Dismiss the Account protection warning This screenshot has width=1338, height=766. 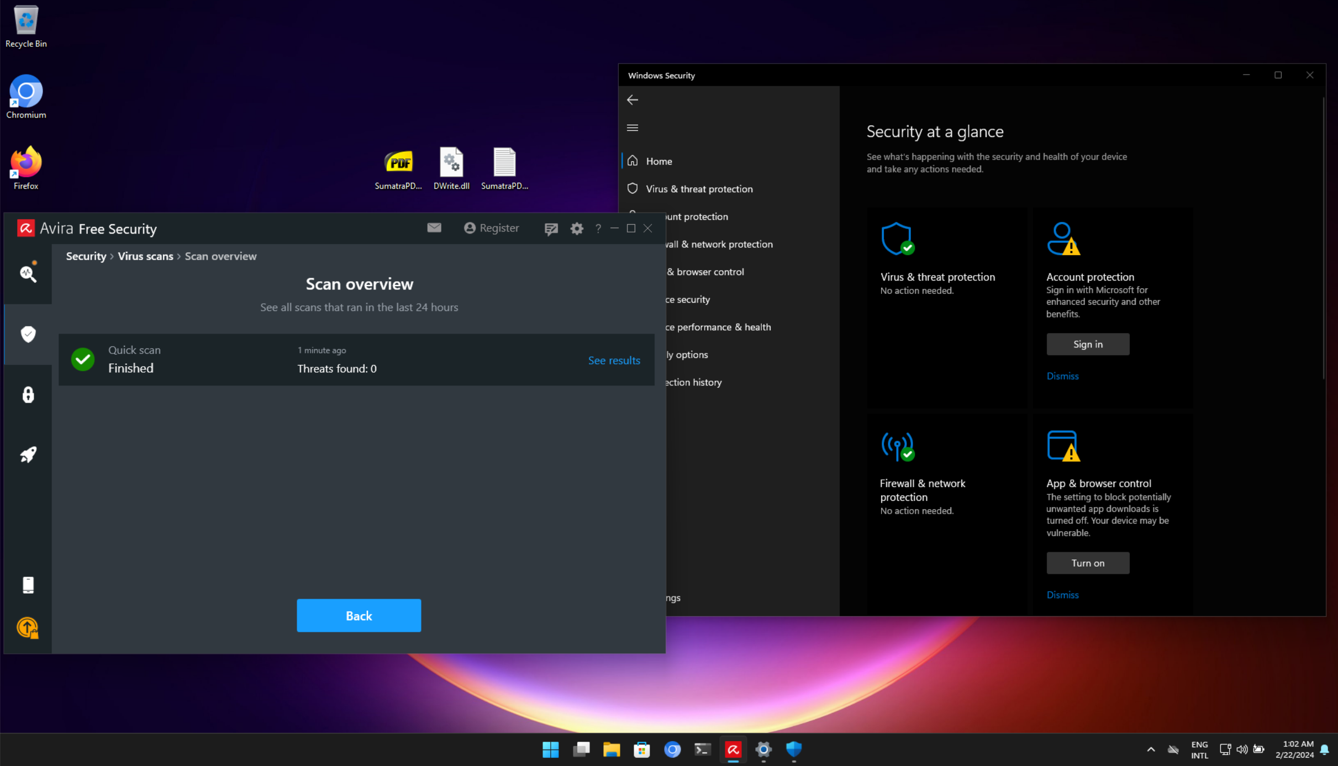[1062, 376]
